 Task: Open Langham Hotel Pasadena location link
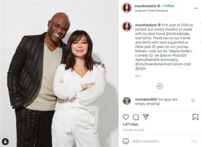(151, 11)
